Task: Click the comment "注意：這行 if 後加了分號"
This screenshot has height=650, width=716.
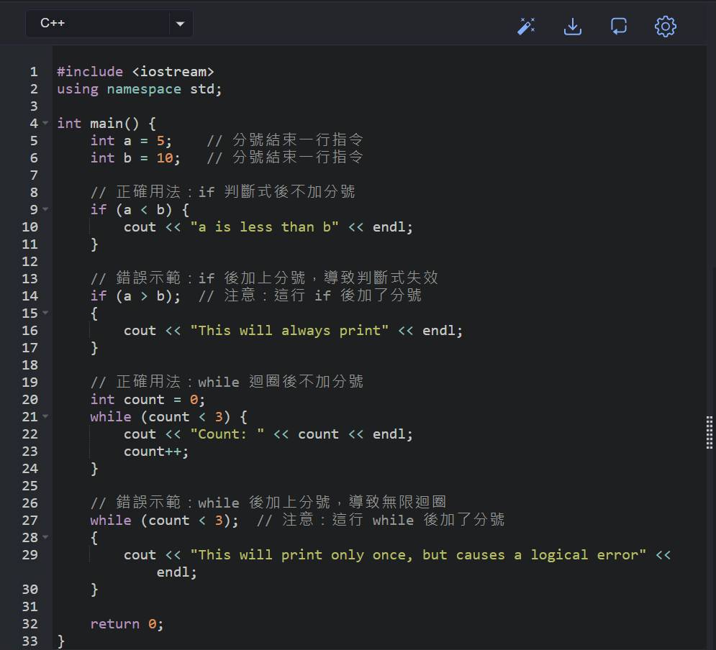Action: point(310,296)
